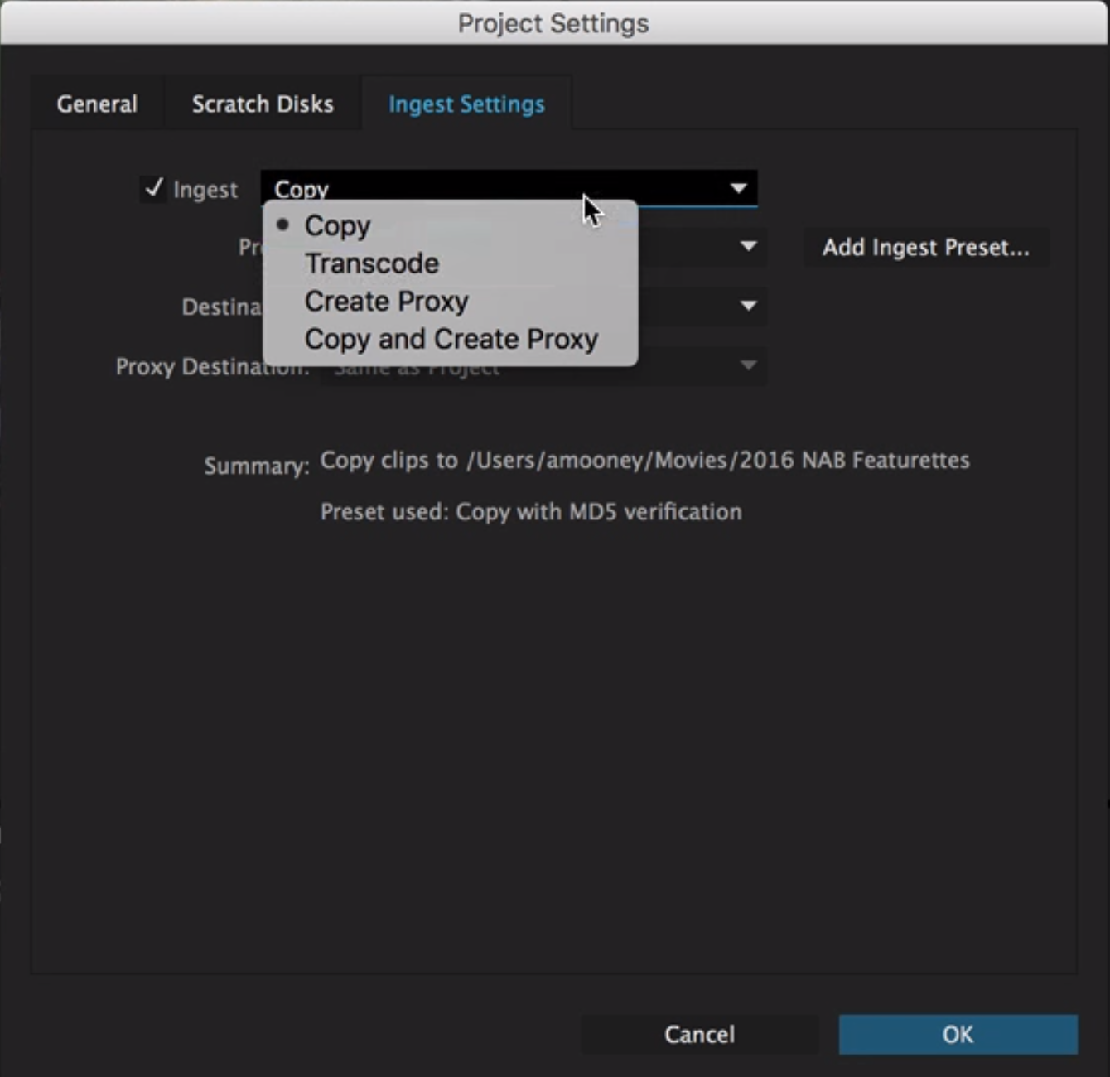Choose Copy from the ingest menu
This screenshot has width=1110, height=1077.
coord(450,225)
